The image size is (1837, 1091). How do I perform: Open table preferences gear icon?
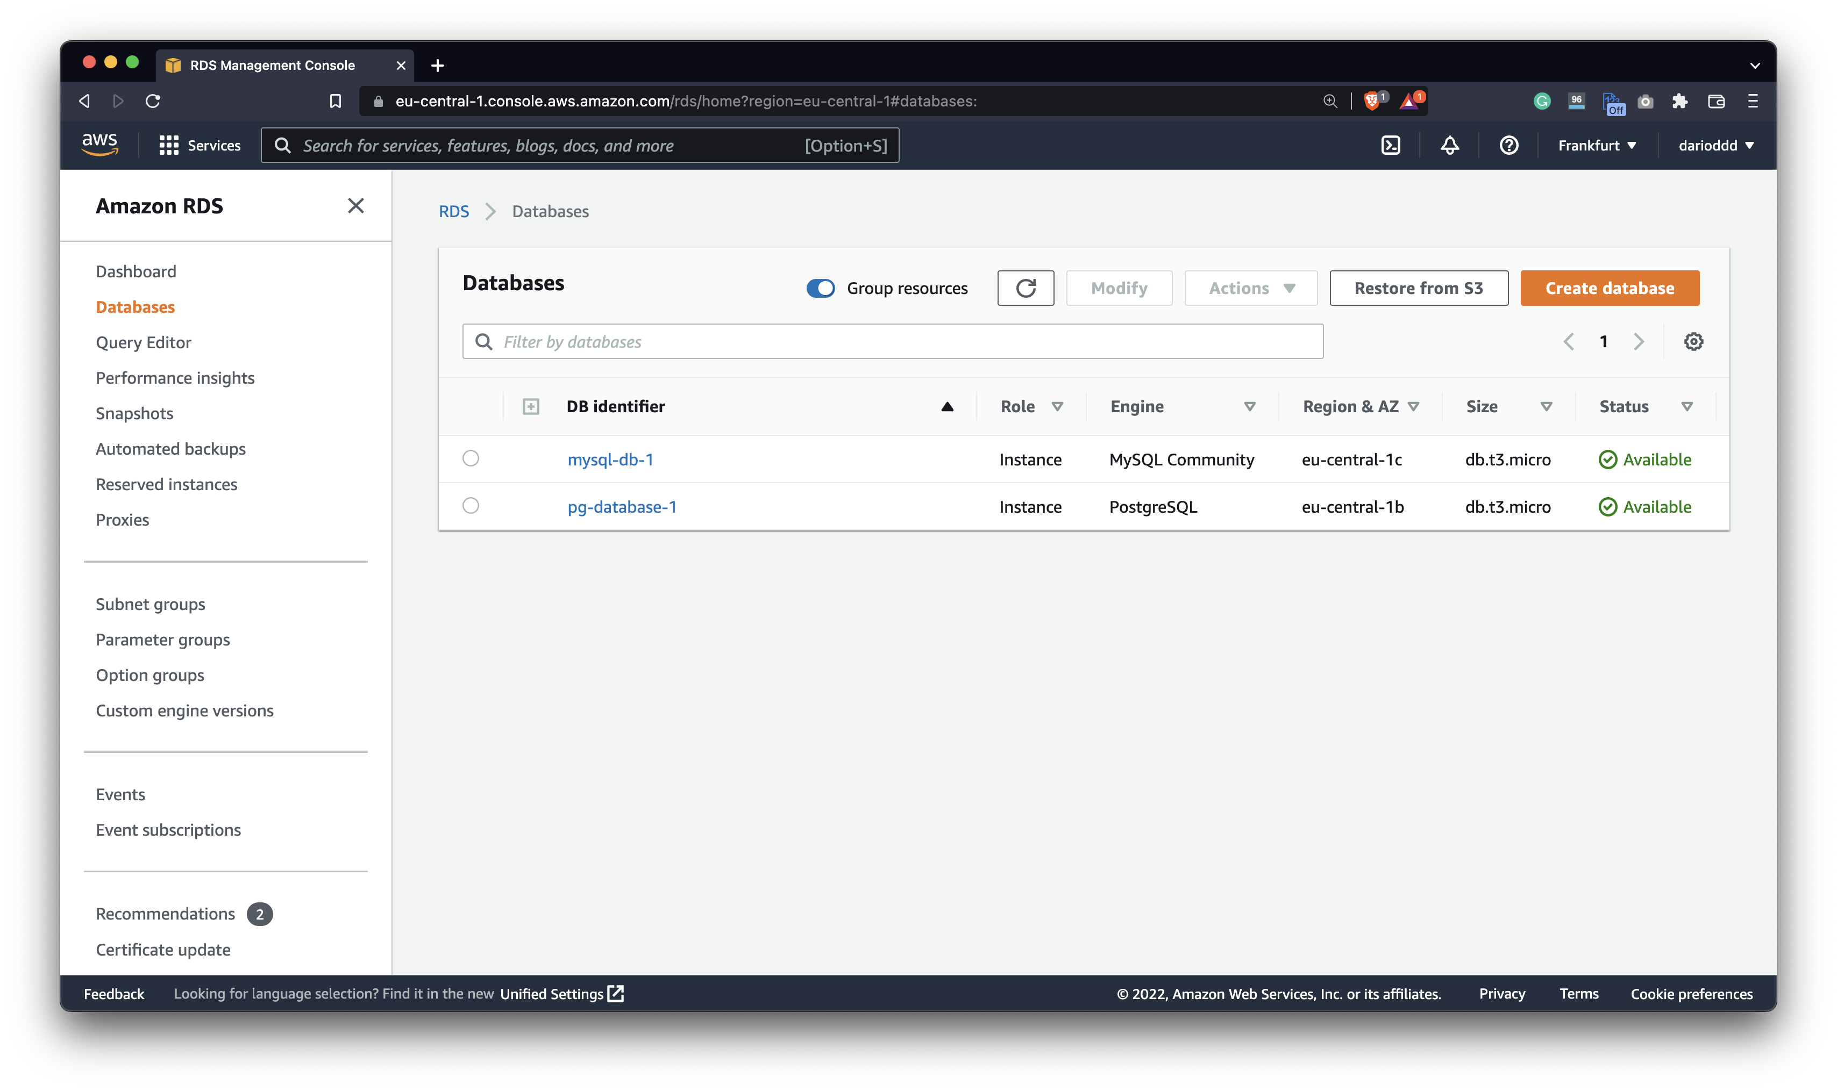pos(1693,341)
